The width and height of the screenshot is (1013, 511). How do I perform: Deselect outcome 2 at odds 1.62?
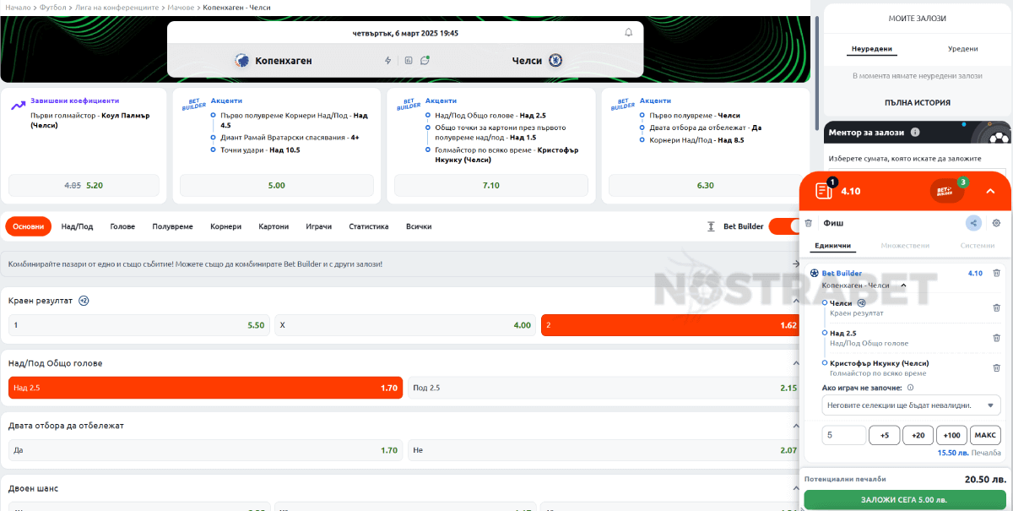pyautogui.click(x=671, y=325)
